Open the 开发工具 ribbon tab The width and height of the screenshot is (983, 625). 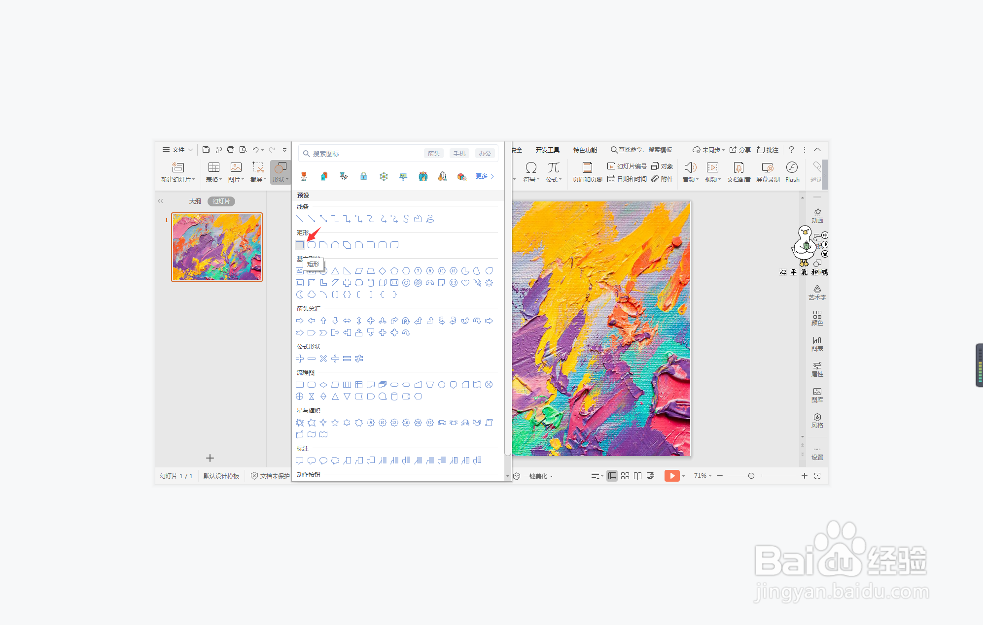coord(547,150)
